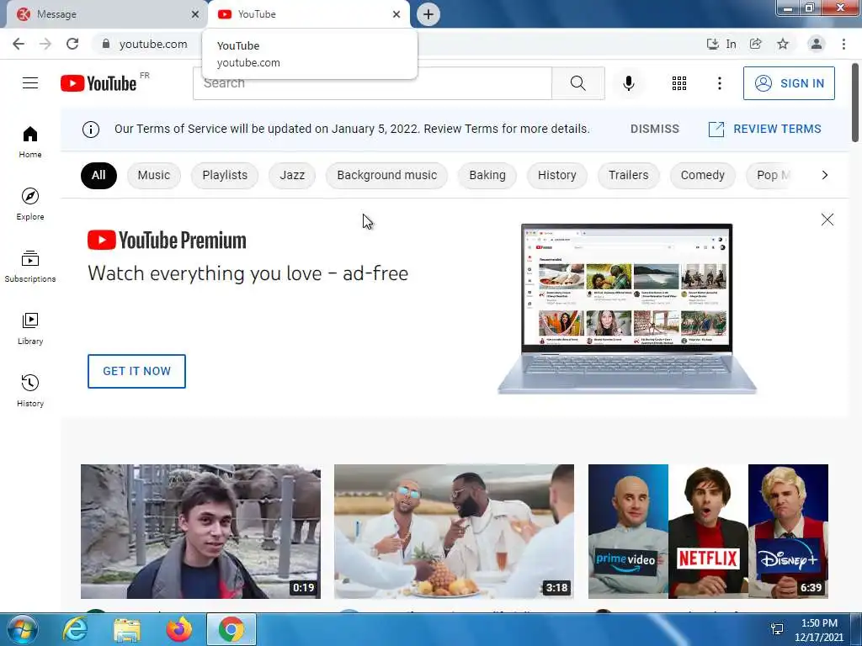Viewport: 862px width, 646px height.
Task: Click the YouTube logo
Action: 98,83
